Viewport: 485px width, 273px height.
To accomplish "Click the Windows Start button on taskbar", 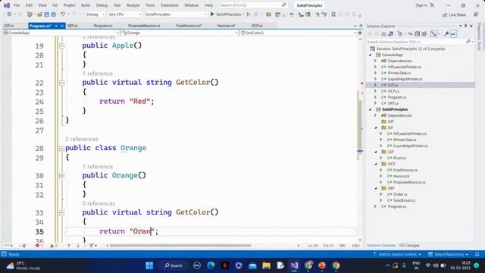I will 149,265.
